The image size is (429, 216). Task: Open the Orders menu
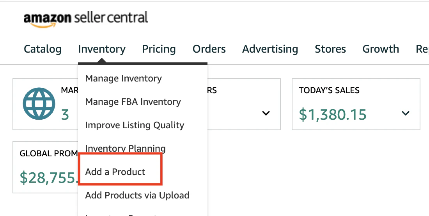tap(209, 49)
